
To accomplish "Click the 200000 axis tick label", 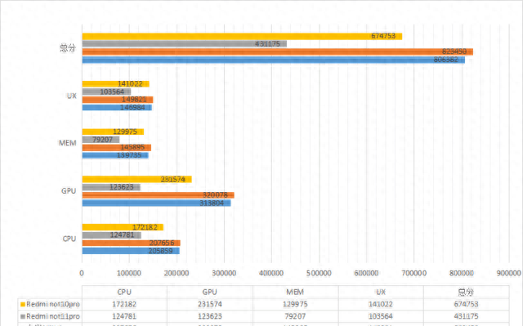I will 177,274.
